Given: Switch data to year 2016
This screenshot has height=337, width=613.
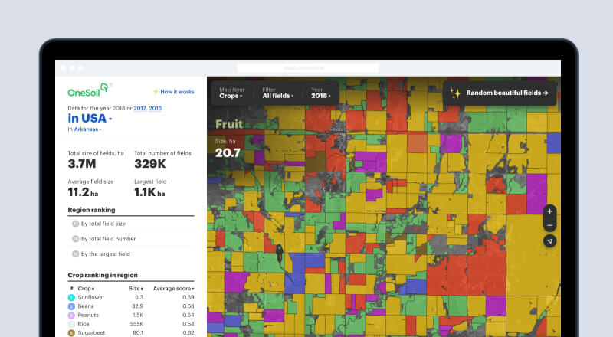Looking at the screenshot, I should tap(156, 108).
